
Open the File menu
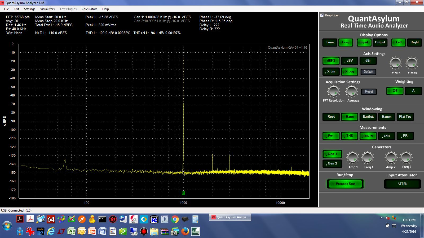6,9
